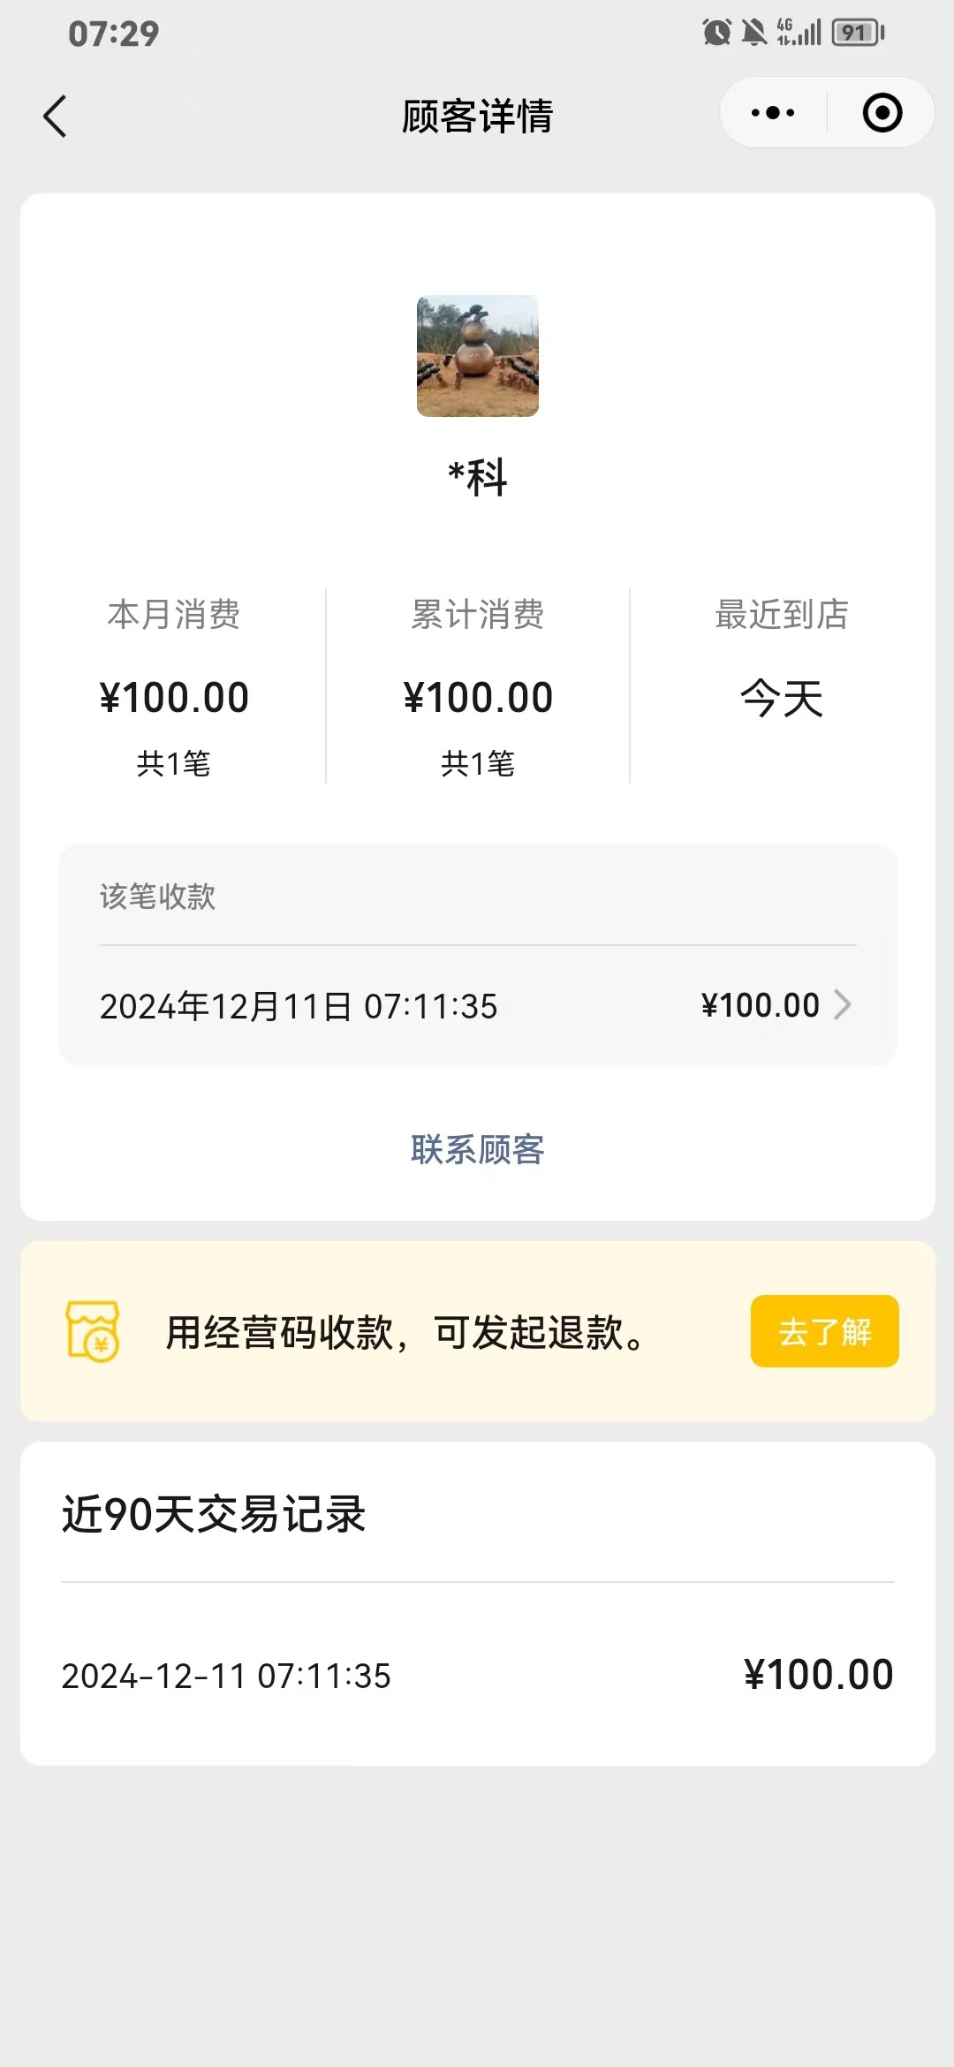Tap the back arrow icon

coord(55,117)
